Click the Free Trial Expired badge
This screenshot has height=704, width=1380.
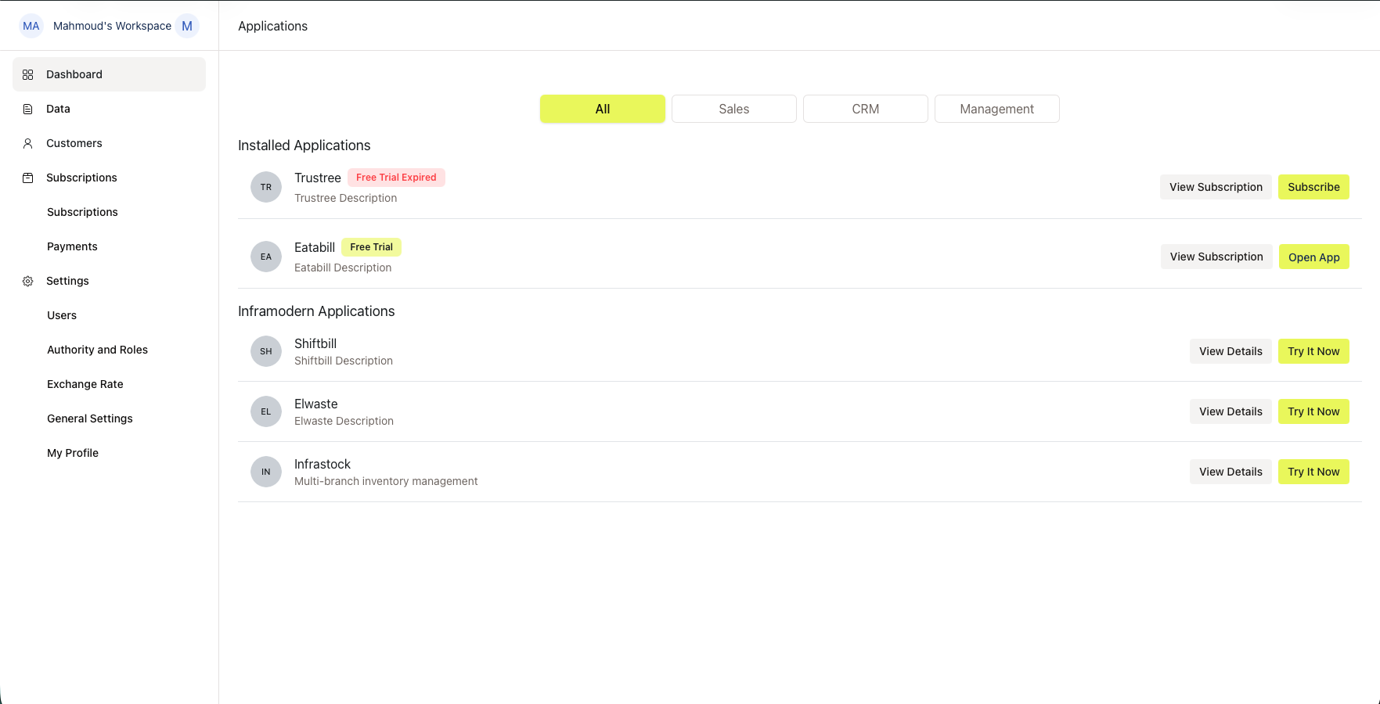tap(396, 178)
